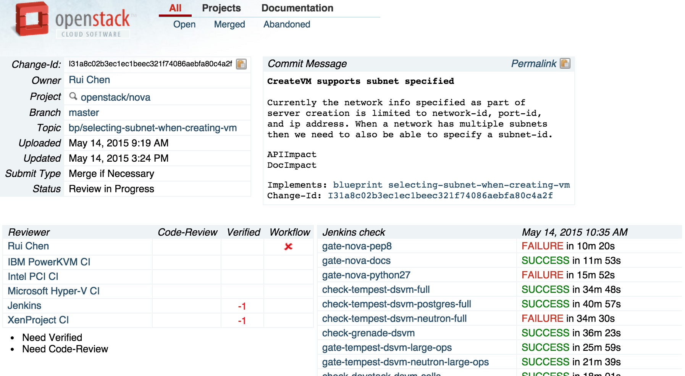The height and width of the screenshot is (376, 685).
Task: Select the XenProject CI reviewer
Action: (38, 320)
